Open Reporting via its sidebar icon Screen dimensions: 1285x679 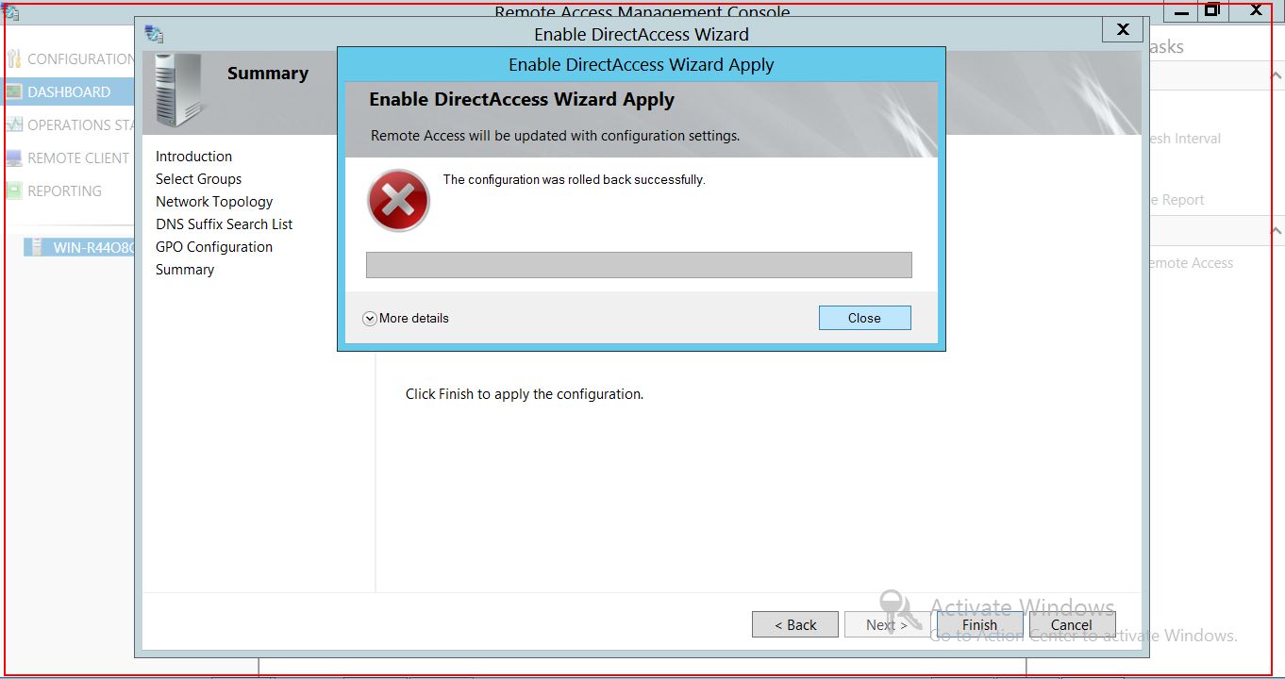pyautogui.click(x=13, y=190)
